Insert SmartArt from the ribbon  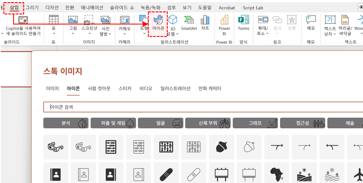coord(188,23)
